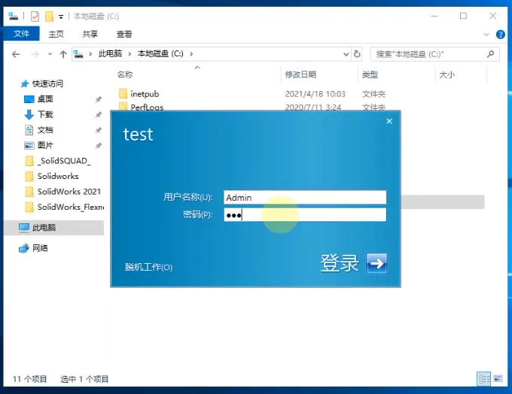Open _SolidSQUAD_ folder in sidebar
This screenshot has width=512, height=394.
click(x=64, y=161)
